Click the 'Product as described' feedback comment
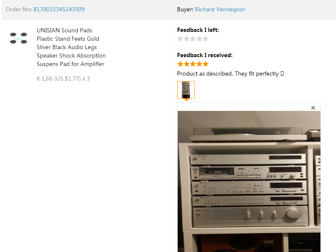Viewport: 336px width, 252px height. [x=230, y=74]
